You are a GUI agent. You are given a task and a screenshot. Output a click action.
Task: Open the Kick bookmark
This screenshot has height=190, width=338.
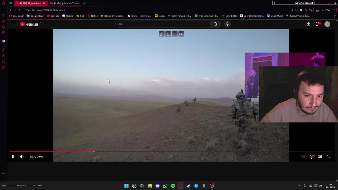[80, 16]
